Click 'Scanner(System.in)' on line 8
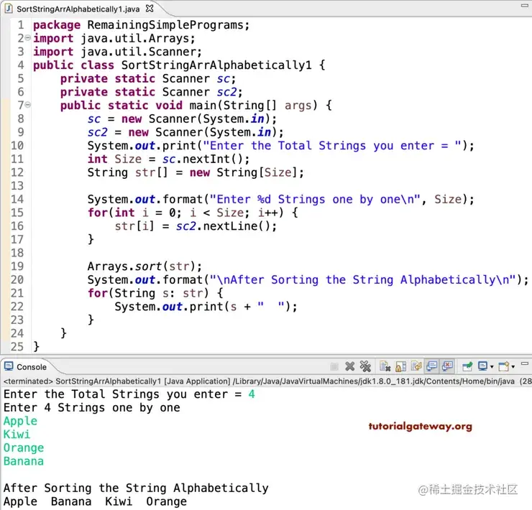Image resolution: width=532 pixels, height=510 pixels. pyautogui.click(x=210, y=119)
